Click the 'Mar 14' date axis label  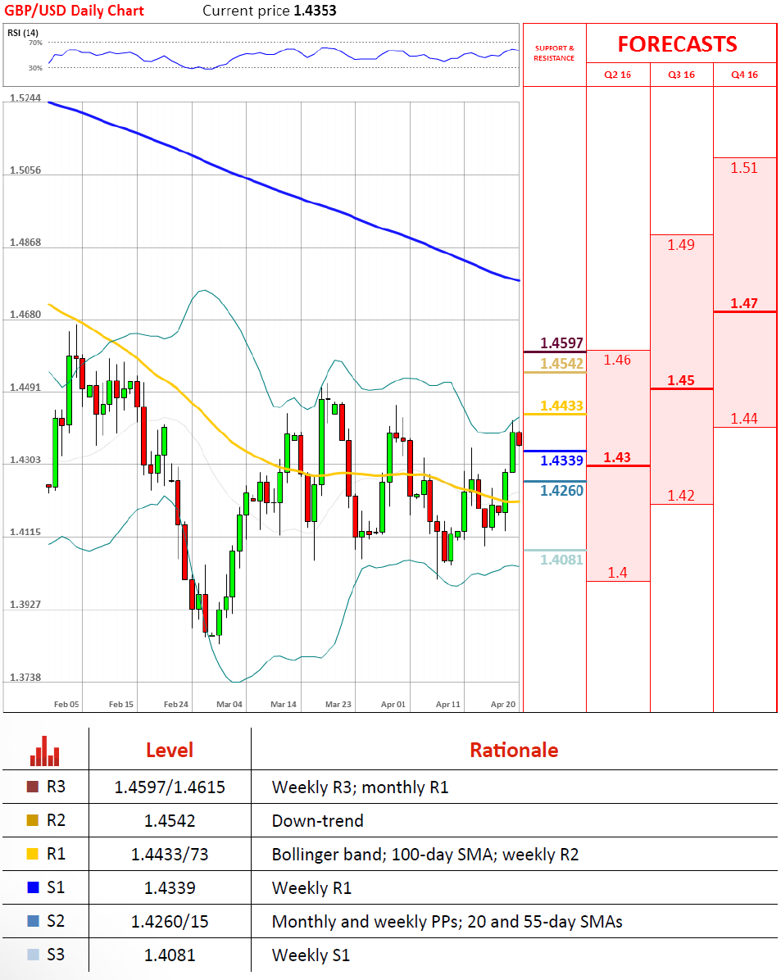pos(284,705)
